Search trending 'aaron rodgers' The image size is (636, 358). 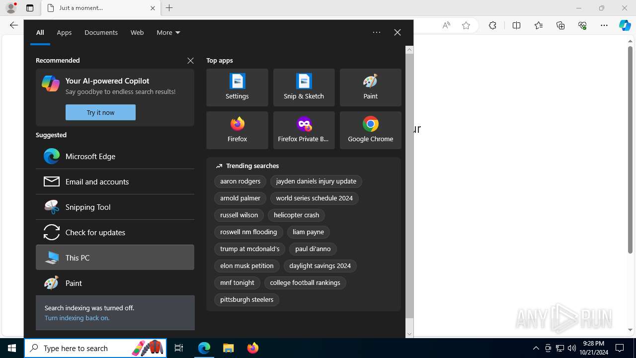point(240,181)
